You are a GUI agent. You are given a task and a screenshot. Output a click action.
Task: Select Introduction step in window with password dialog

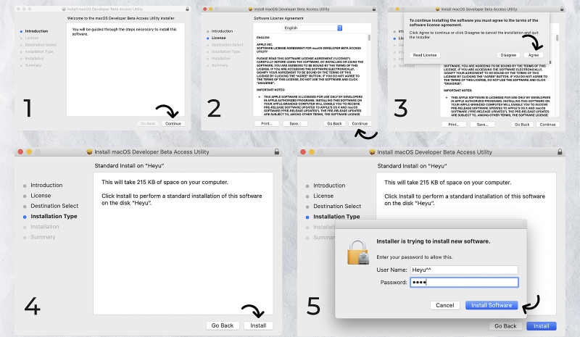point(329,186)
